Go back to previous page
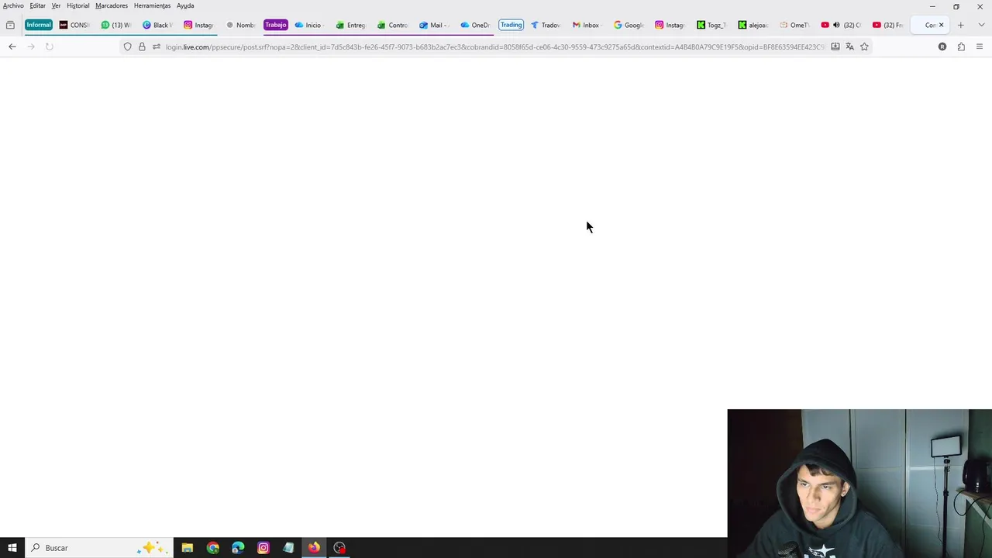The height and width of the screenshot is (558, 992). coord(12,46)
